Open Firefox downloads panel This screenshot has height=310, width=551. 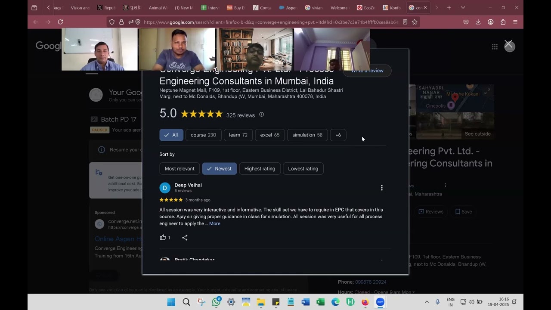(x=478, y=22)
